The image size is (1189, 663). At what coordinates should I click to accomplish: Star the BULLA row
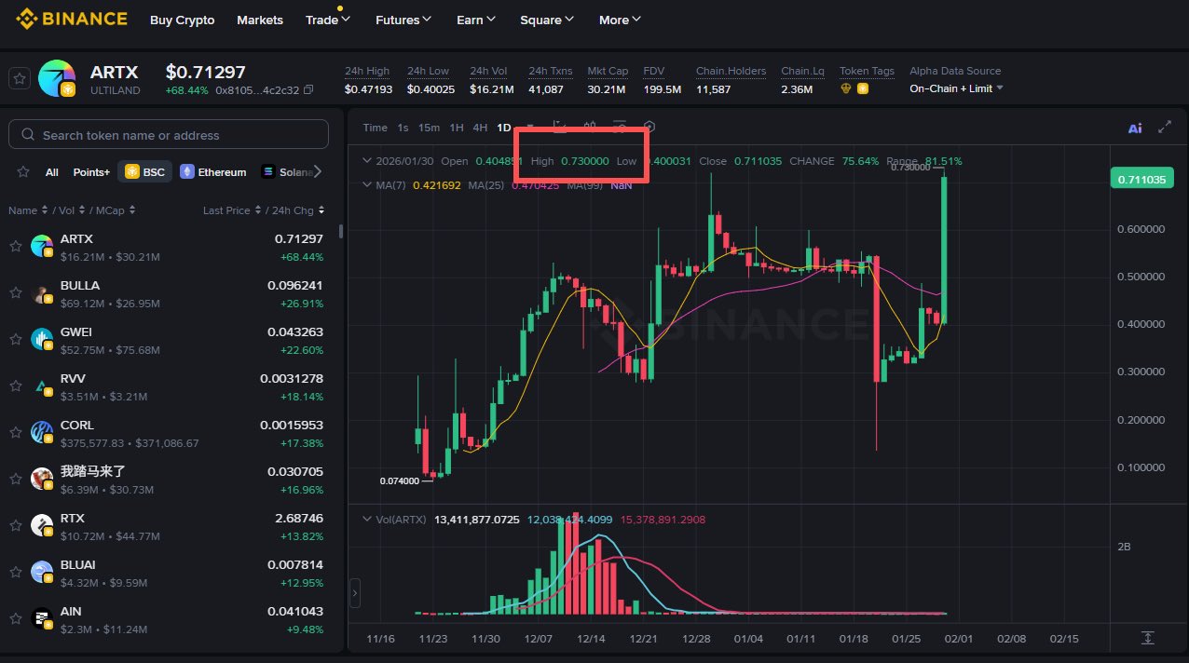click(x=16, y=292)
